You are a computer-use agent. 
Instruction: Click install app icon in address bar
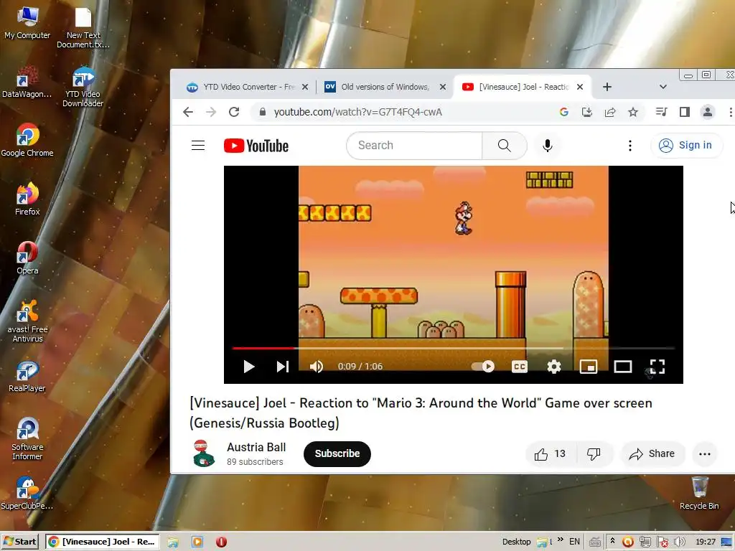pyautogui.click(x=587, y=112)
